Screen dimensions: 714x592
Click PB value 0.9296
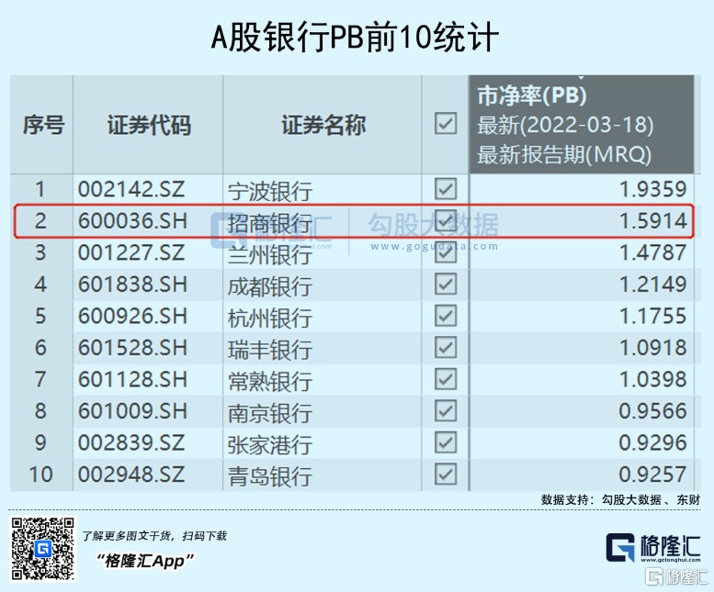(652, 443)
